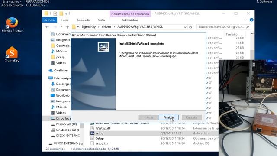This screenshot has width=277, height=156.
Task: Click the Explorer forward arrow
Action: point(55,27)
